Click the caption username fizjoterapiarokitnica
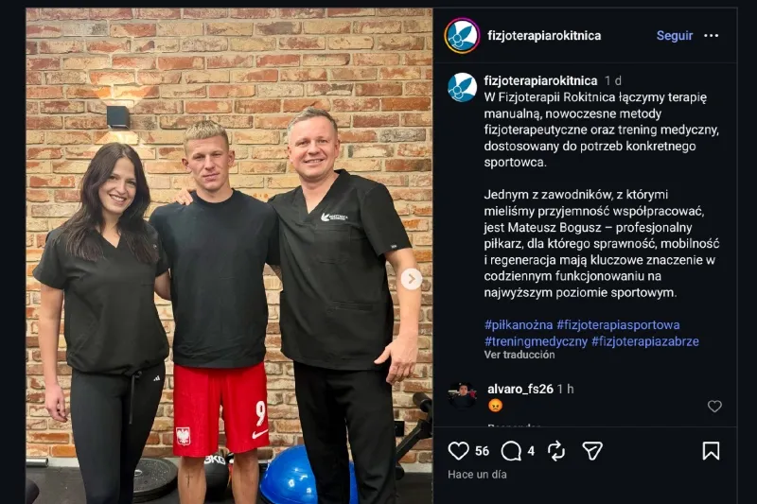The width and height of the screenshot is (757, 504). 540,80
